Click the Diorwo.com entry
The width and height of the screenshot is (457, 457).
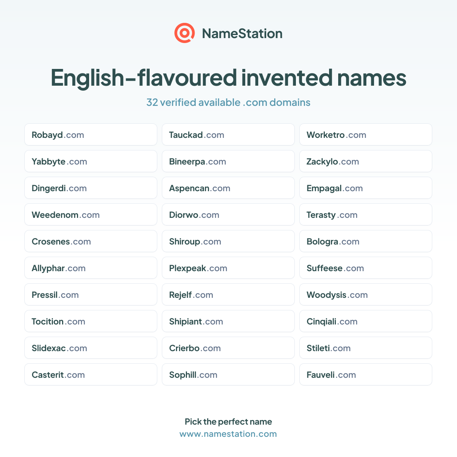tap(228, 214)
